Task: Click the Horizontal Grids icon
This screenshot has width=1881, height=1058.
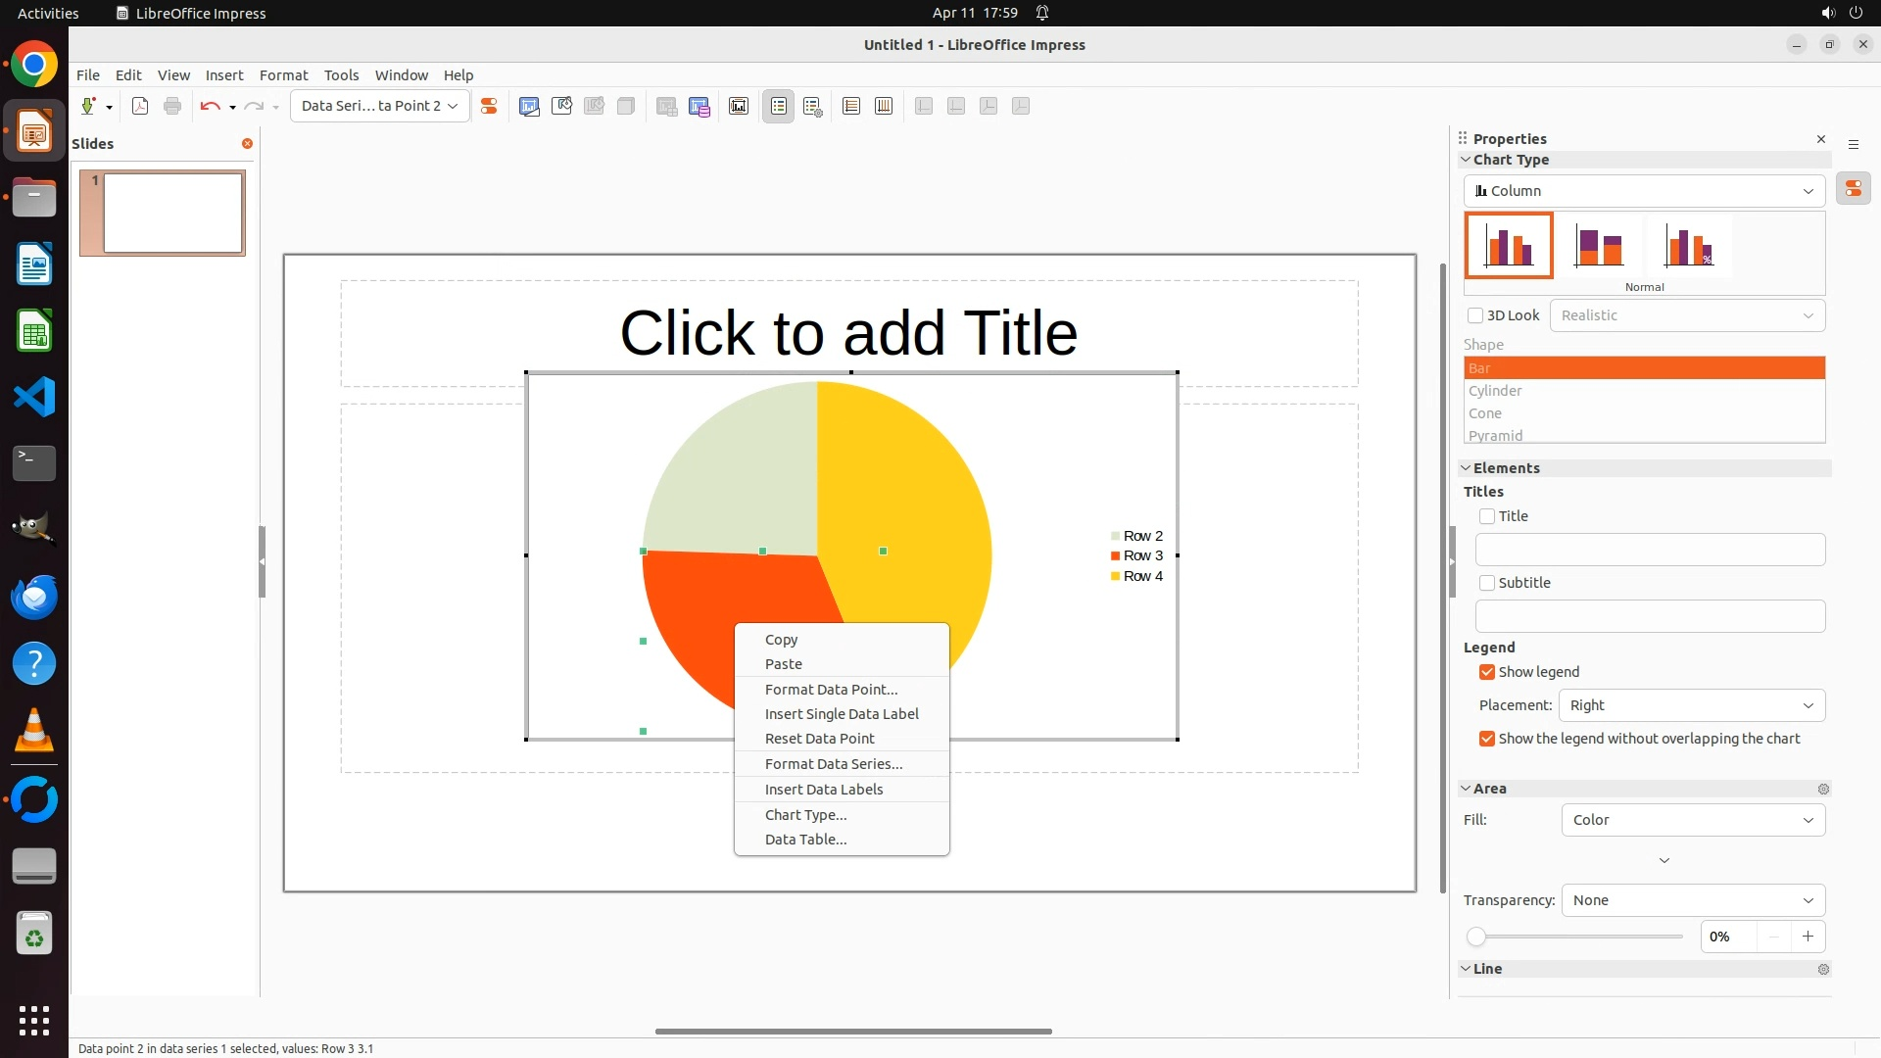Action: pos(851,107)
